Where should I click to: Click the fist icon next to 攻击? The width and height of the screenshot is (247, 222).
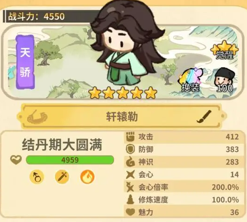click(x=130, y=137)
